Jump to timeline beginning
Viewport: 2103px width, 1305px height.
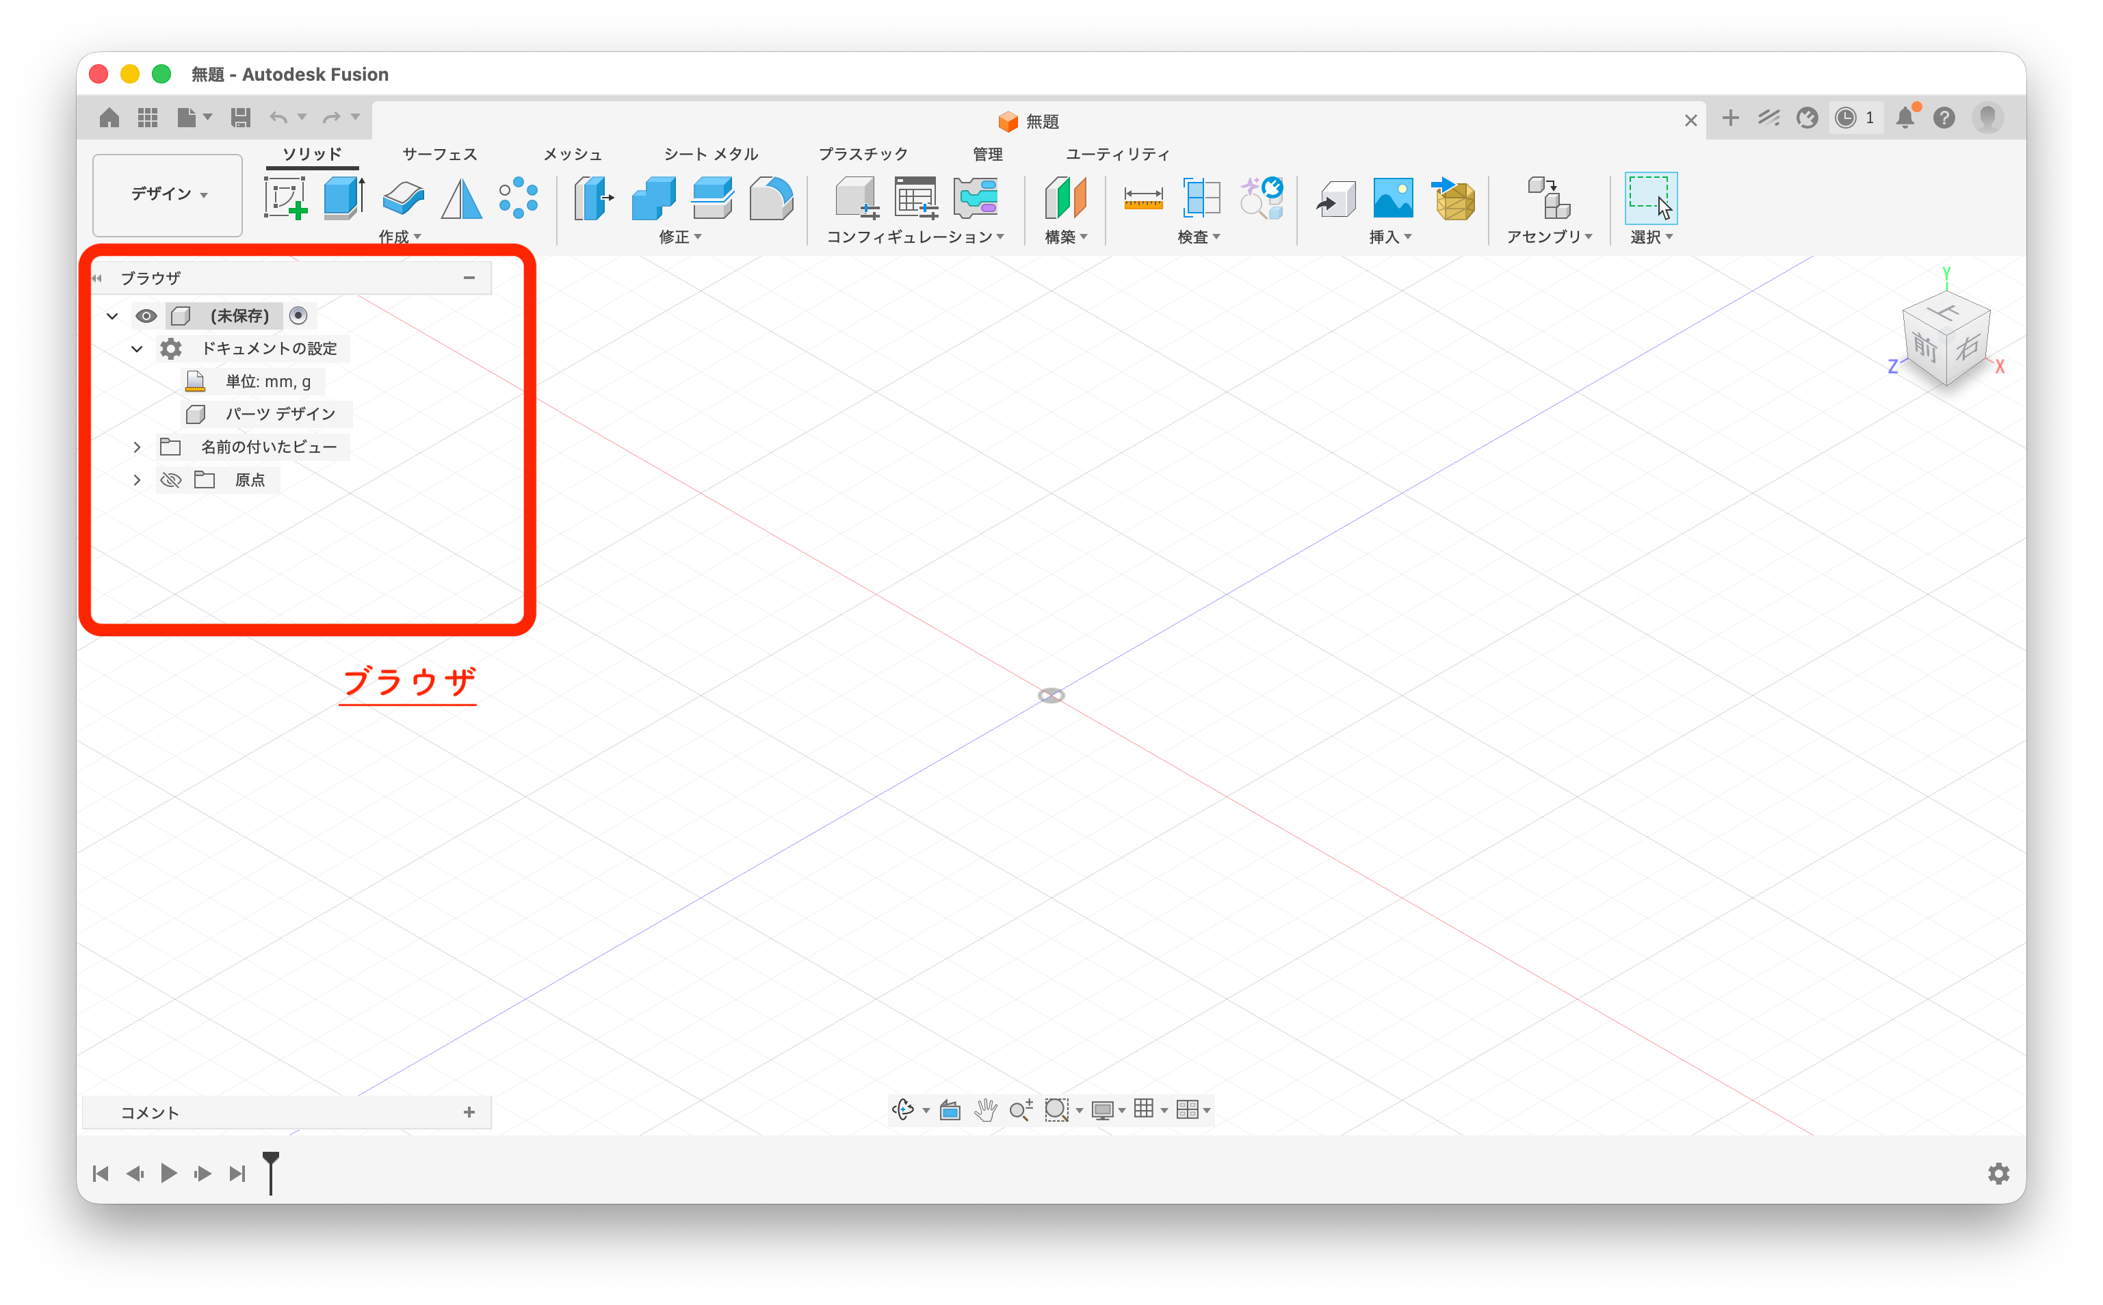(101, 1173)
